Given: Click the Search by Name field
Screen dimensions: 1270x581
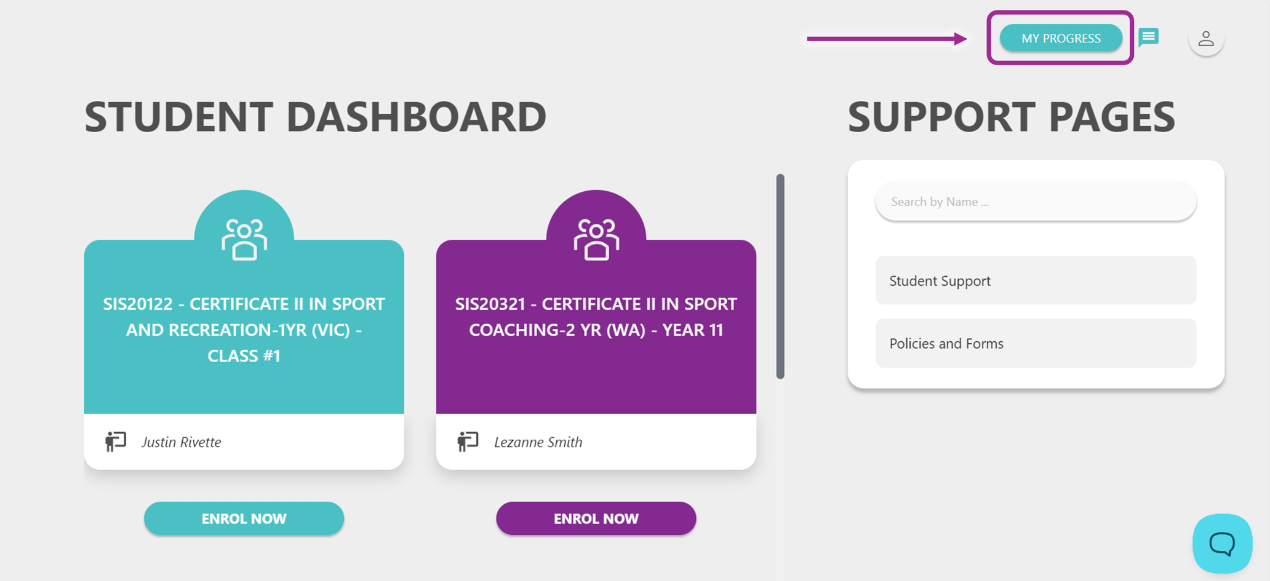Looking at the screenshot, I should (1036, 202).
